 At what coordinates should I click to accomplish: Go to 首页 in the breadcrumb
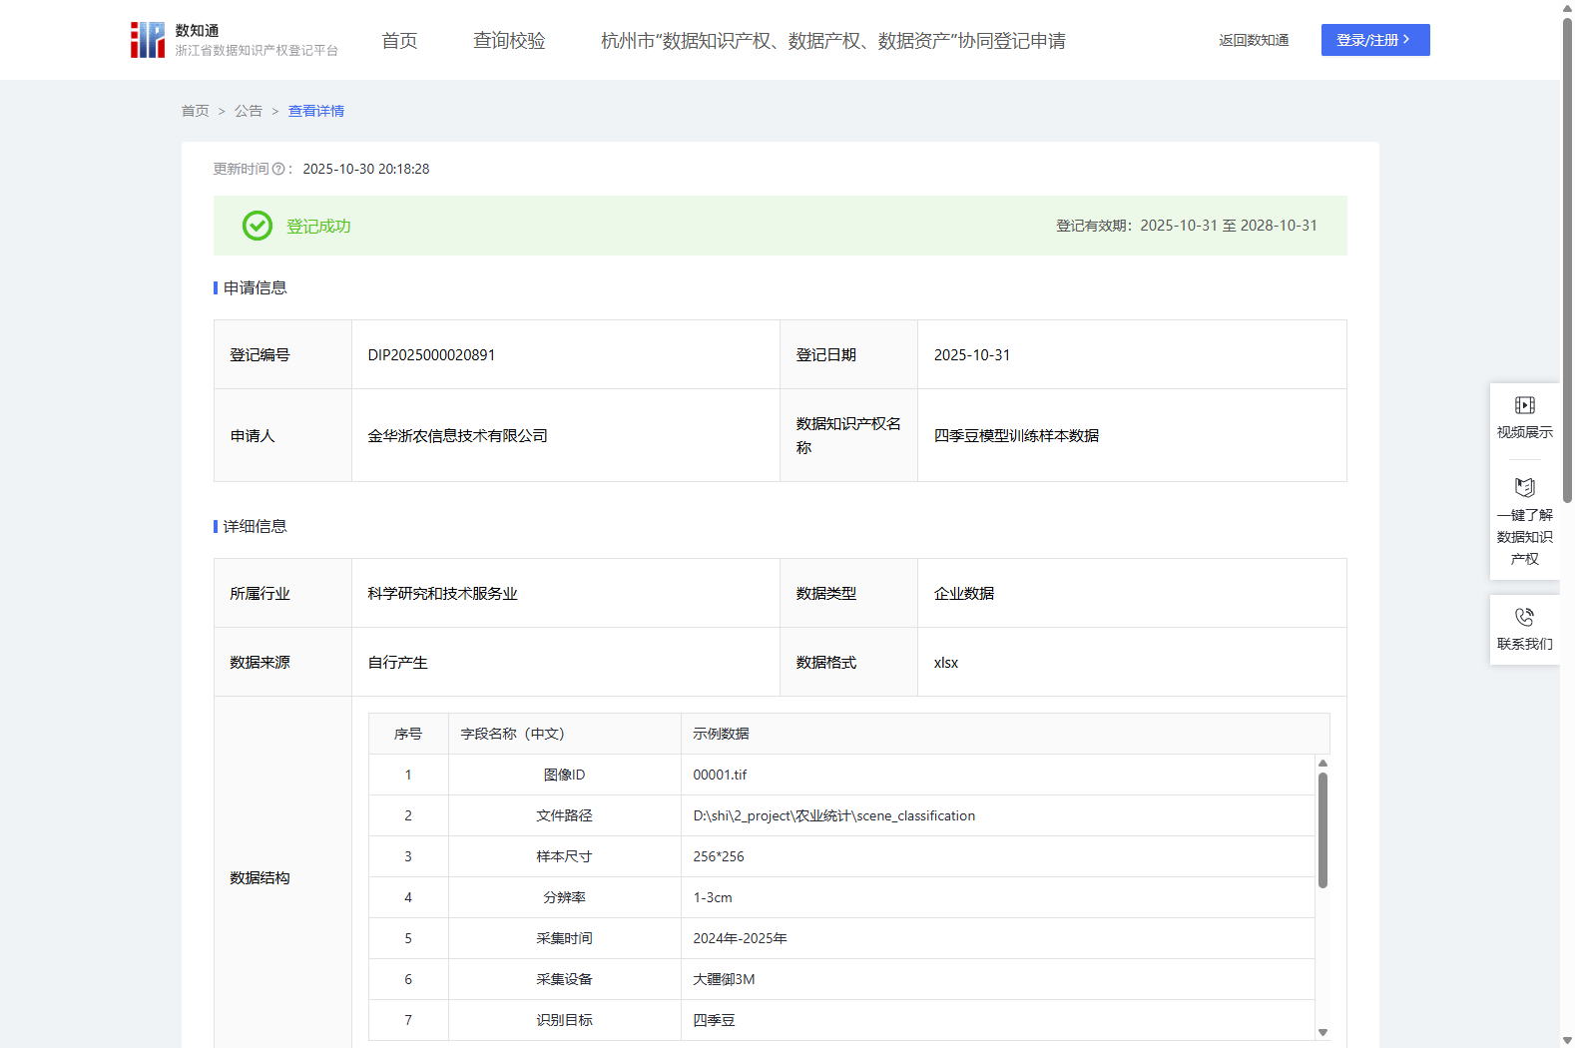(195, 111)
